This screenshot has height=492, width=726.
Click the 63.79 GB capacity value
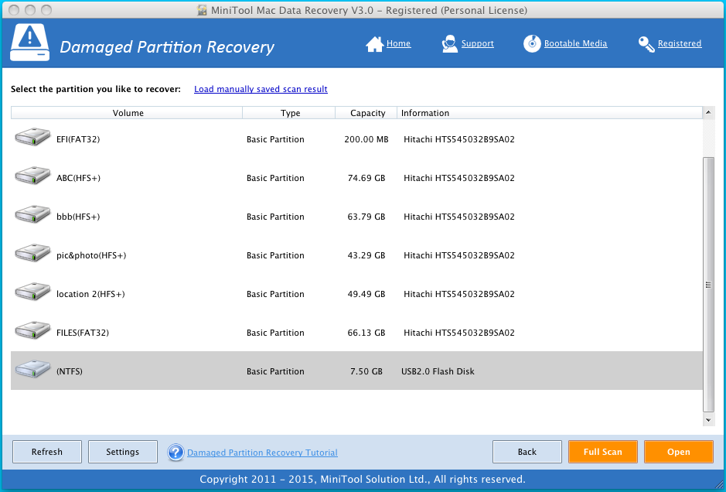click(366, 217)
